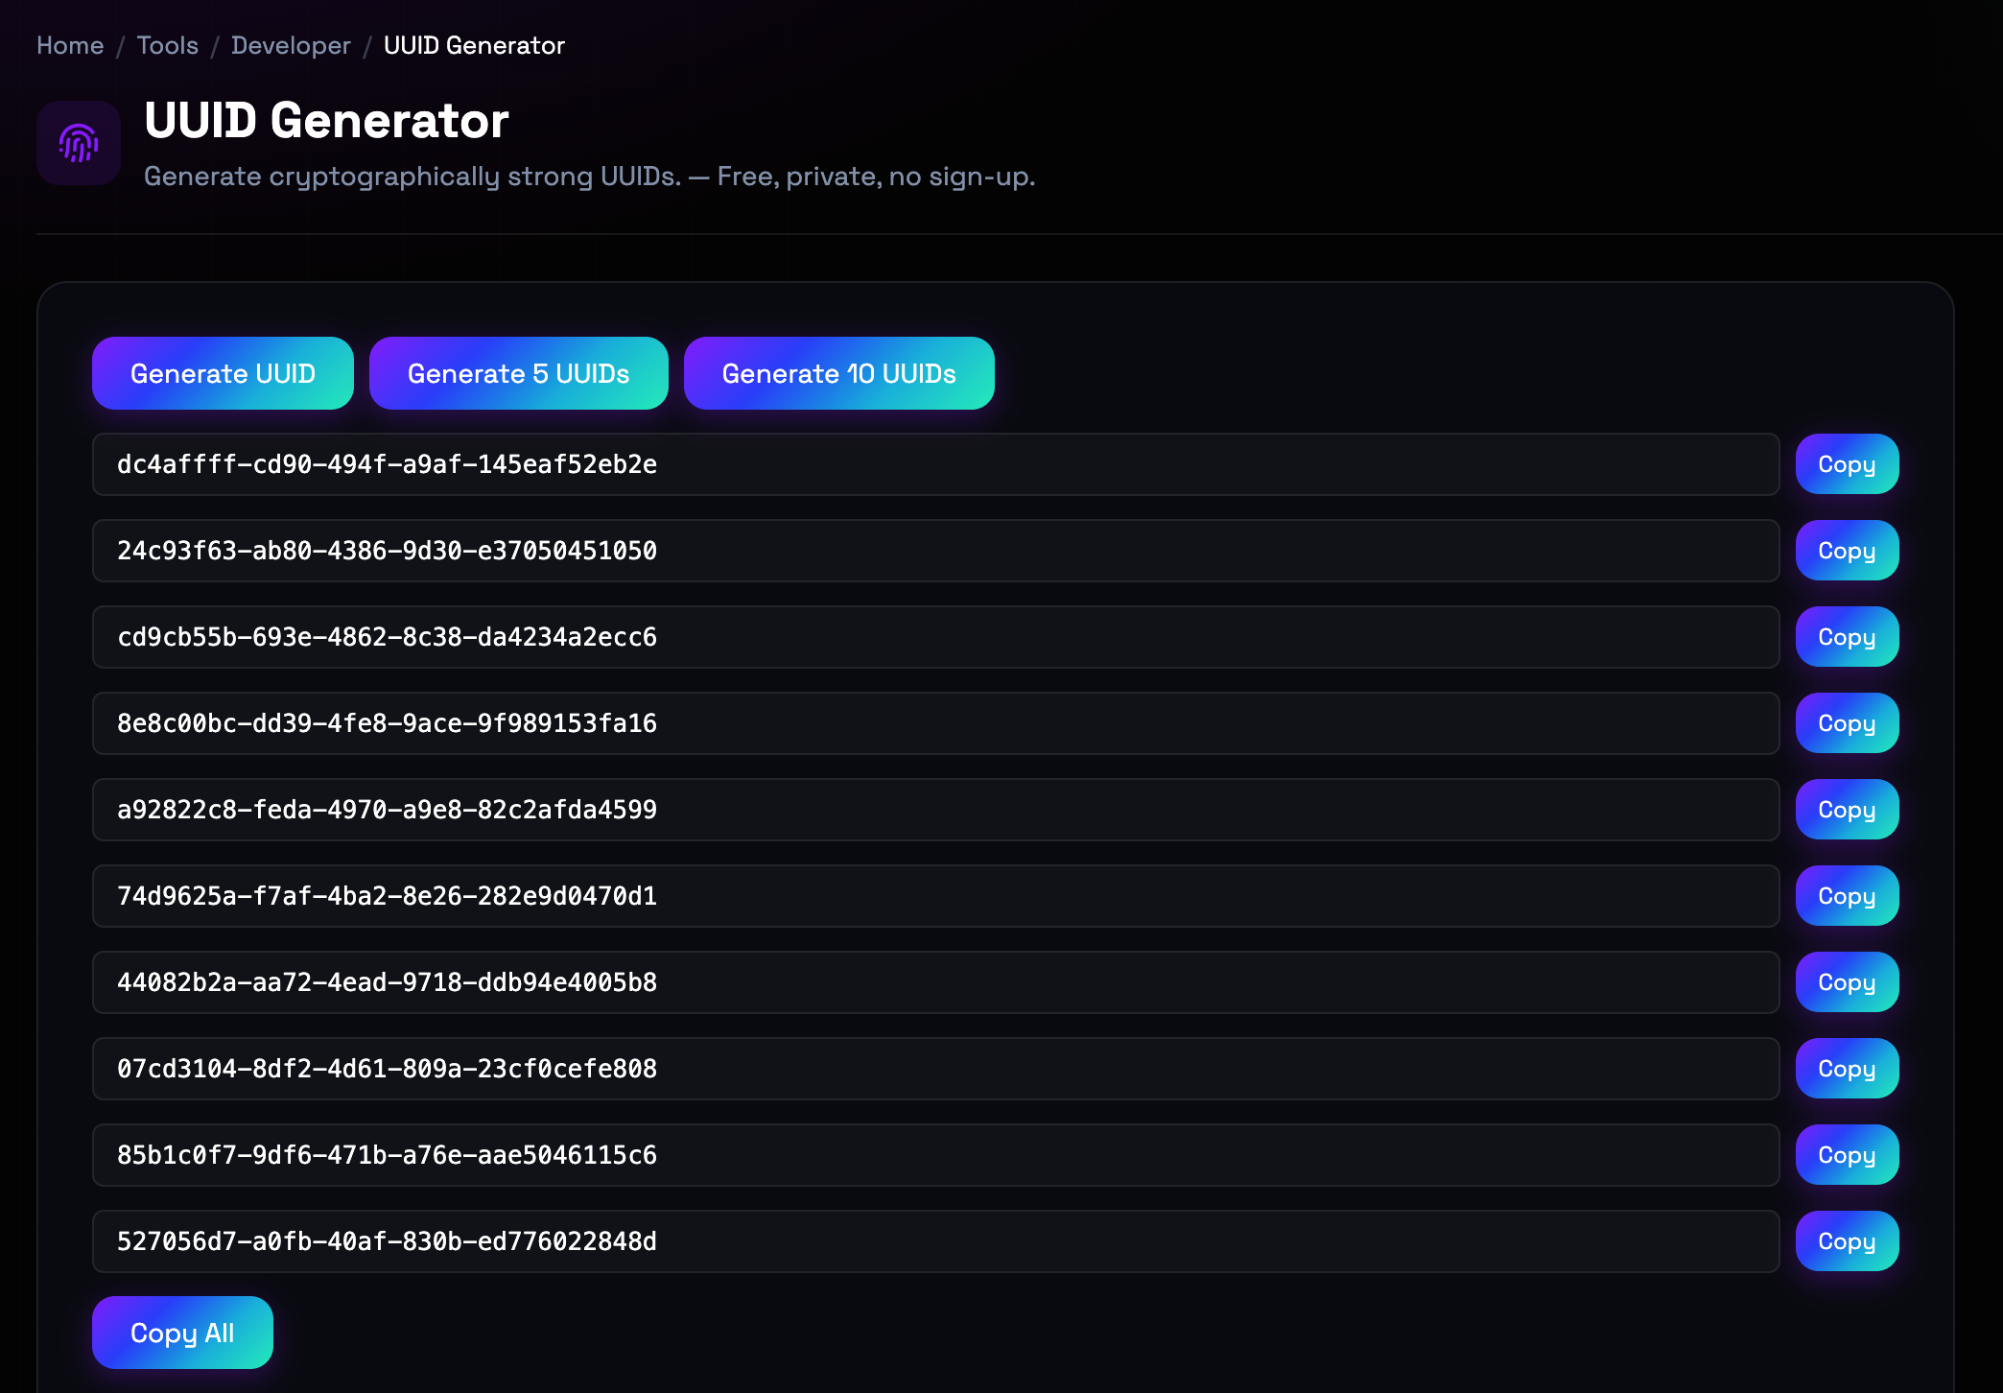
Task: Copy UUID starting with a92822c8
Action: pyautogui.click(x=1847, y=810)
